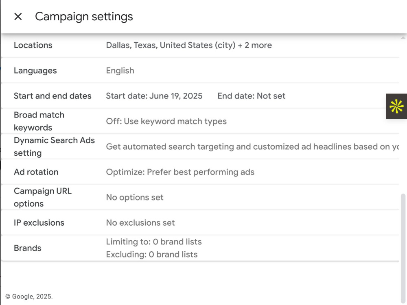Open the Campaign URL options row
Image resolution: width=407 pixels, height=305 pixels.
200,197
